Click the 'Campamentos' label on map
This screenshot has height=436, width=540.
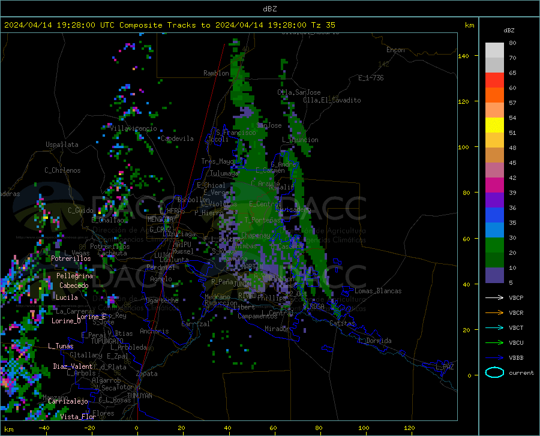tap(257, 316)
